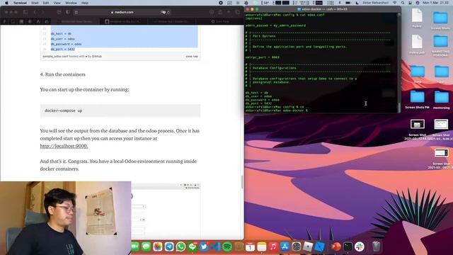Open Siri from the menu bar
Viewport: 453px width, 255px height.
[418, 3]
